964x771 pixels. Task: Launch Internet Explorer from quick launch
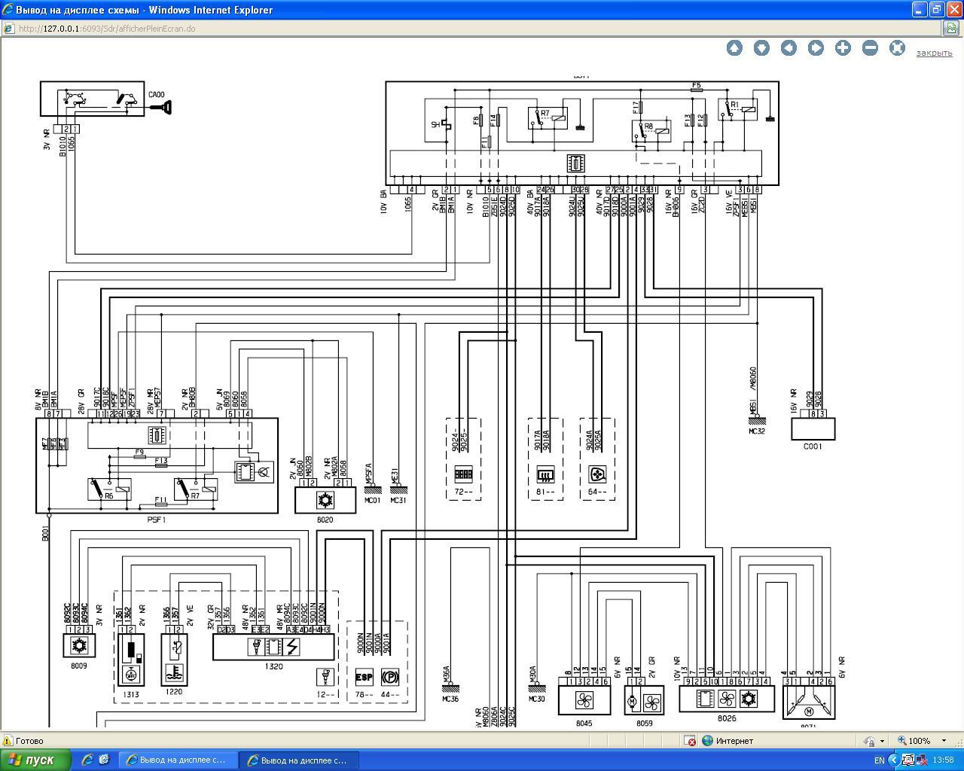pos(87,760)
